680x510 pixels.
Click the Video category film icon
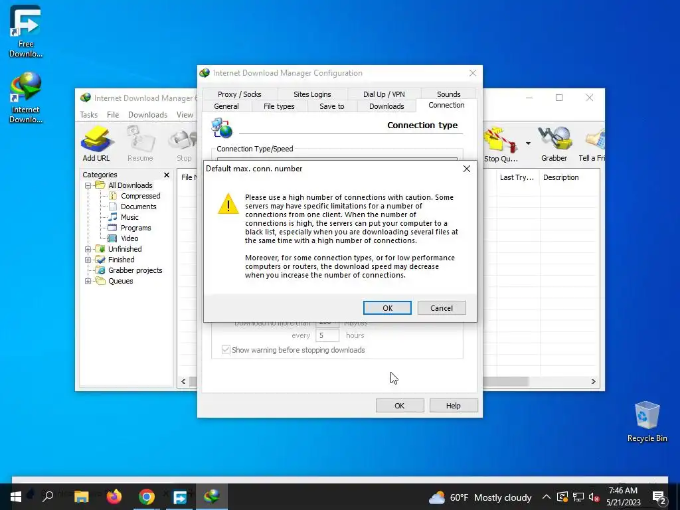point(112,238)
